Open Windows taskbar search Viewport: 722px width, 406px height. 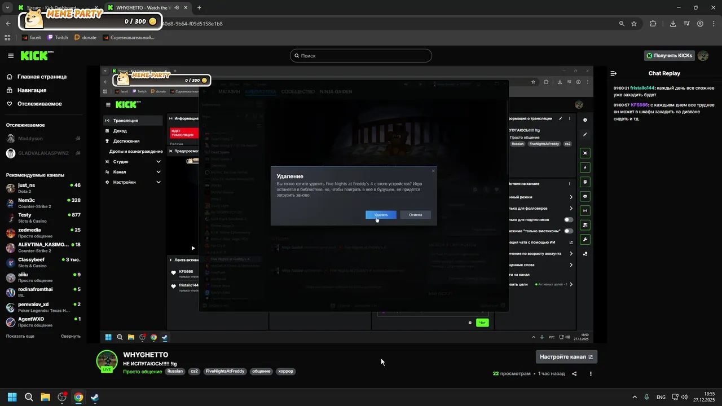[29, 397]
